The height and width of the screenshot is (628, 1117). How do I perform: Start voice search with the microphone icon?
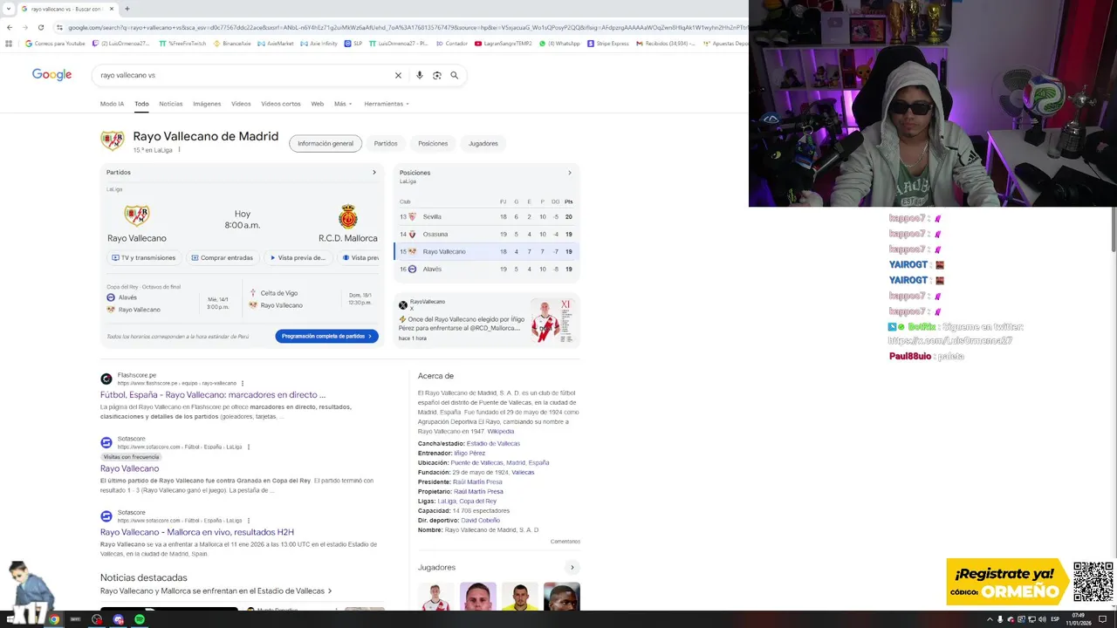click(x=420, y=75)
